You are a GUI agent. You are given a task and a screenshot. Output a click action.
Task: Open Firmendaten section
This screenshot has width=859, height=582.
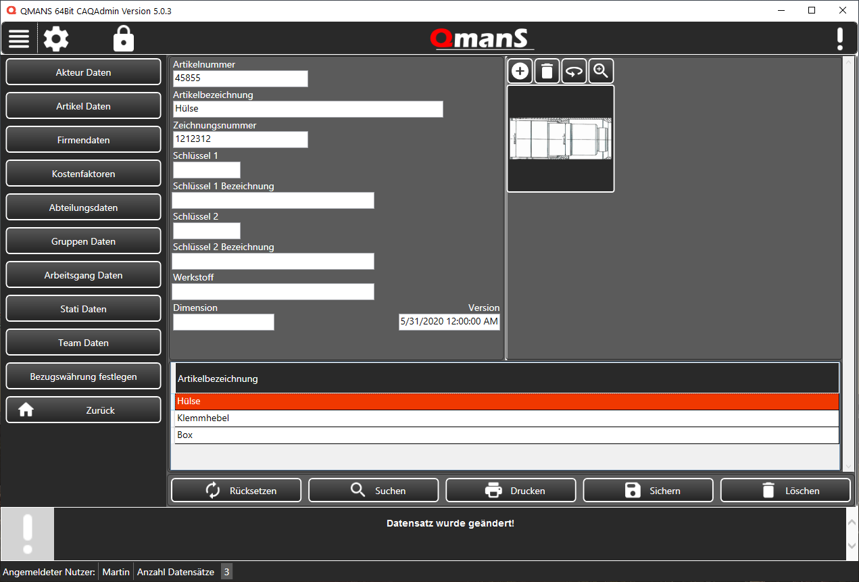[x=84, y=140]
